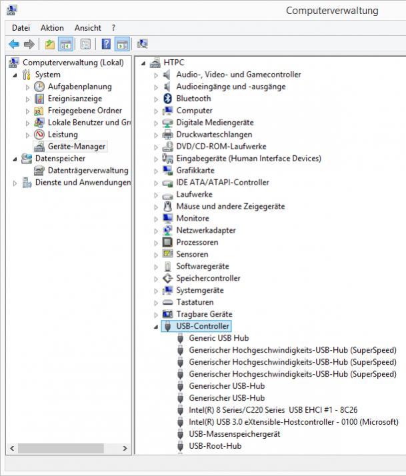This screenshot has height=476, width=406.
Task: Toggle the show/hide console tree toolbar icon
Action: click(x=65, y=44)
